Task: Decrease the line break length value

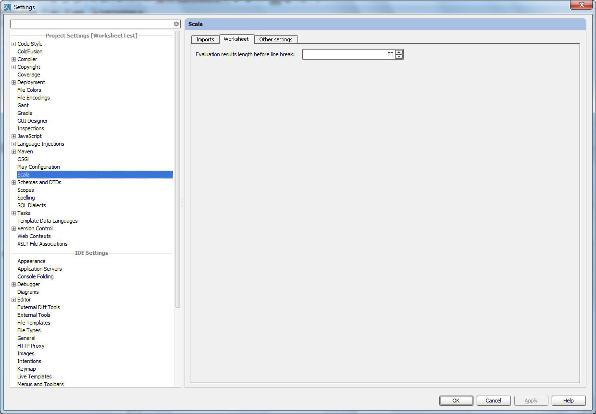Action: [399, 57]
